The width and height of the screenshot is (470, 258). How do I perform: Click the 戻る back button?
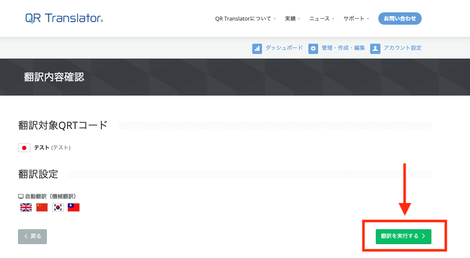point(32,236)
